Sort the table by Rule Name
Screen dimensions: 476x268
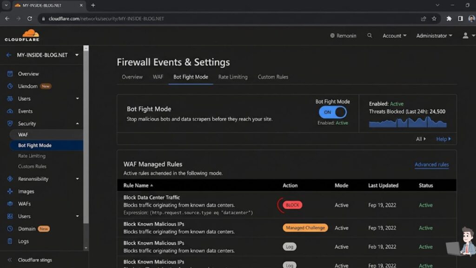(138, 185)
